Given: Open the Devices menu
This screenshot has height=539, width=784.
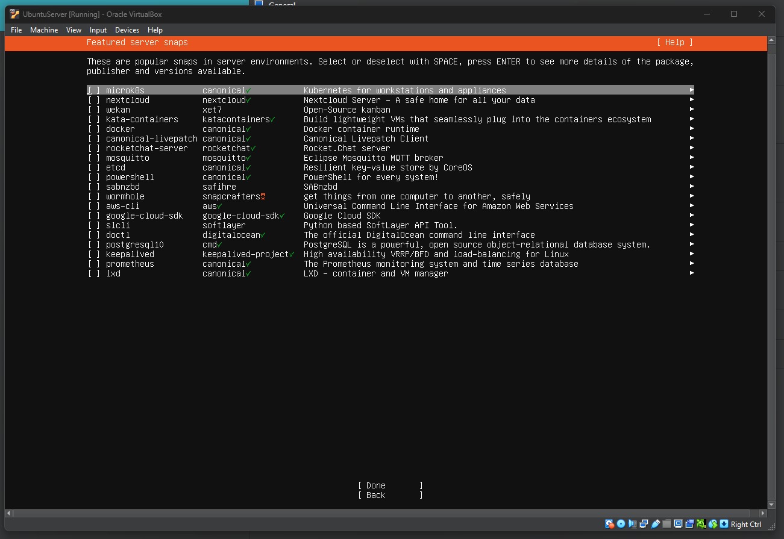Looking at the screenshot, I should point(127,30).
